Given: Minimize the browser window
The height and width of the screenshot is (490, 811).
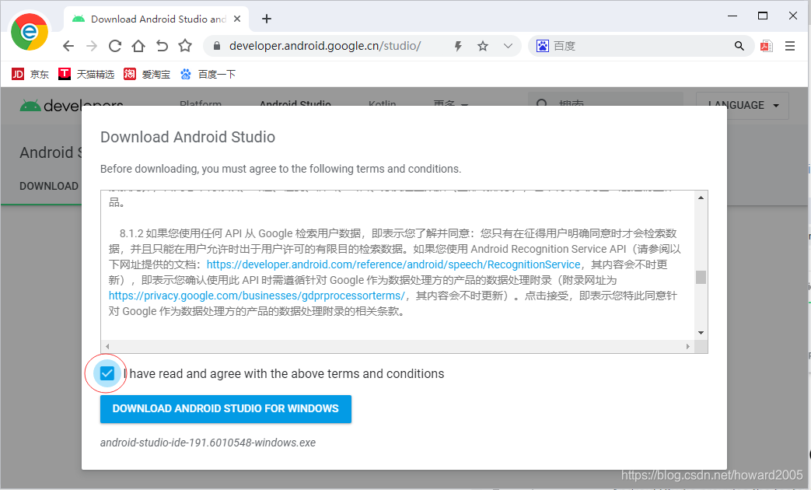Looking at the screenshot, I should (x=732, y=16).
